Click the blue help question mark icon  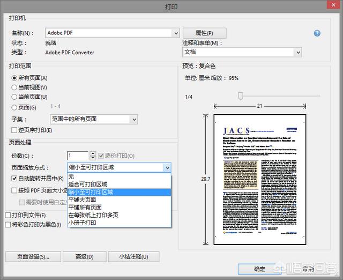coord(317,33)
